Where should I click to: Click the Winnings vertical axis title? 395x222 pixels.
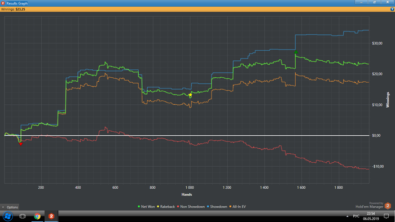coord(388,100)
